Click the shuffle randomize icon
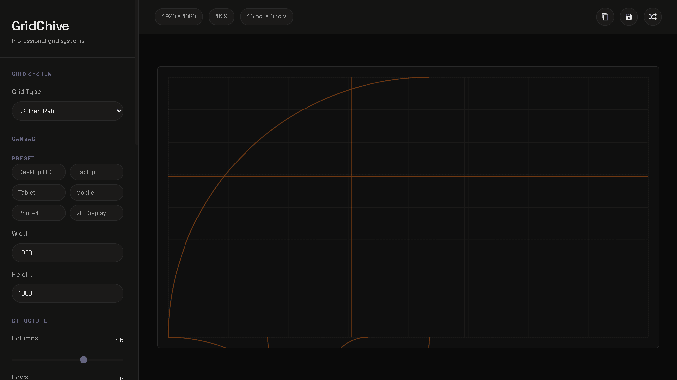This screenshot has width=677, height=380. [652, 17]
